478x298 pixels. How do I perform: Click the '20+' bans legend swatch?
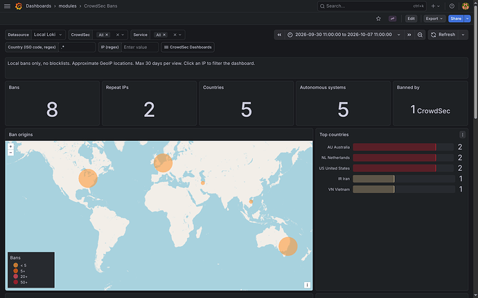coord(15,277)
